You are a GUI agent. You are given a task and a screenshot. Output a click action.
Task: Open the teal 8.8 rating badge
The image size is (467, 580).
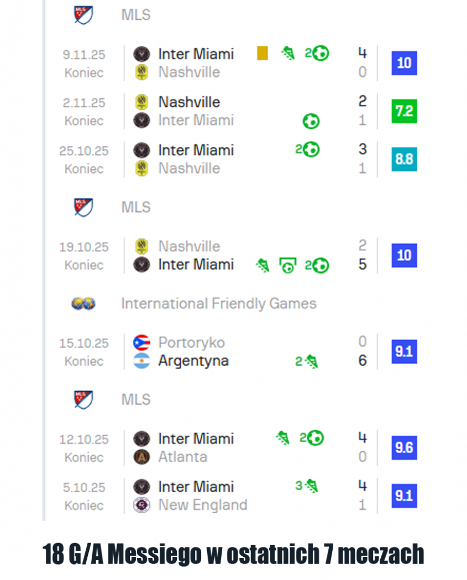[404, 160]
